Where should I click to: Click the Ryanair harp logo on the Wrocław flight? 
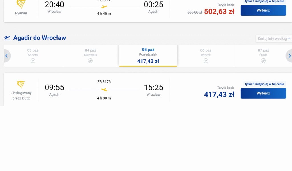pyautogui.click(x=21, y=4)
